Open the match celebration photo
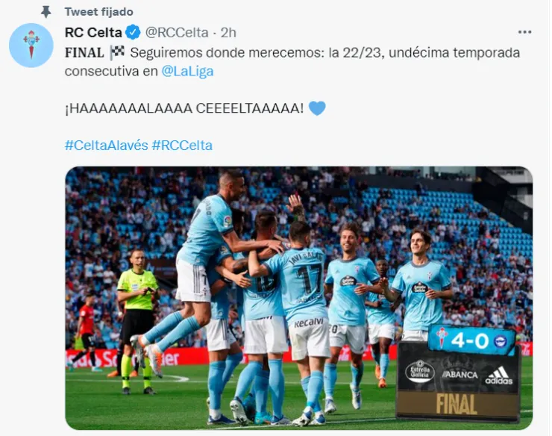552x436 pixels. [299, 298]
